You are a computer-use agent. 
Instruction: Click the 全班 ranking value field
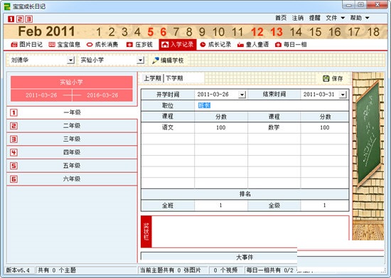click(x=221, y=205)
